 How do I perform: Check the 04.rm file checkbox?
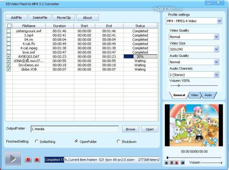coord(9,39)
